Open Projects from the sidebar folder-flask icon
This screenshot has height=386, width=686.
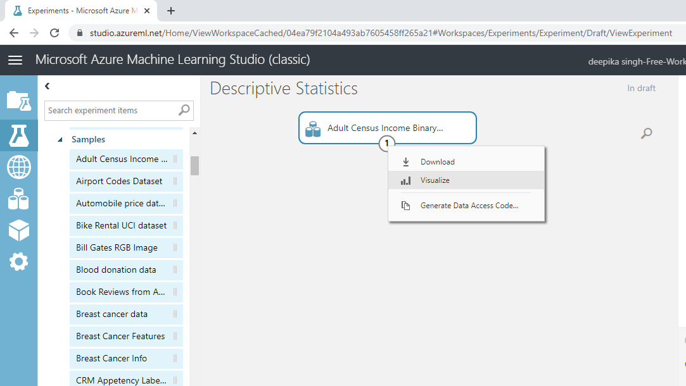(19, 101)
